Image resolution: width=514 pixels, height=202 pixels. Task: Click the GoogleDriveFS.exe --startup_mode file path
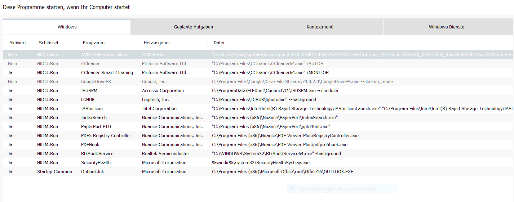302,82
